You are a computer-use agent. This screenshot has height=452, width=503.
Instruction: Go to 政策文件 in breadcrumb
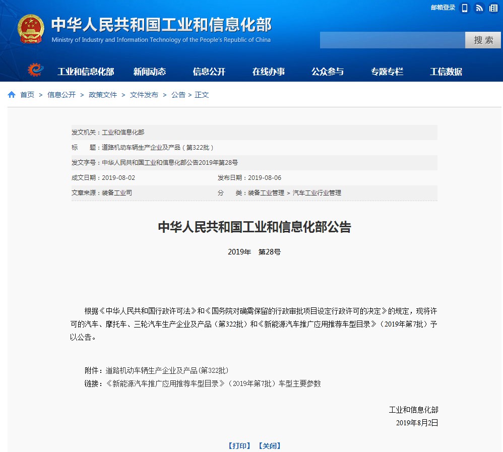point(103,95)
